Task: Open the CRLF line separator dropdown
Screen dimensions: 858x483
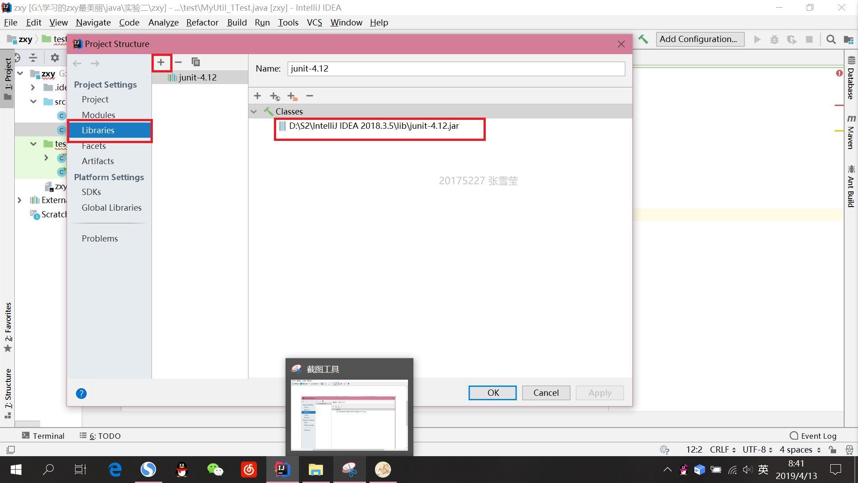Action: (723, 449)
